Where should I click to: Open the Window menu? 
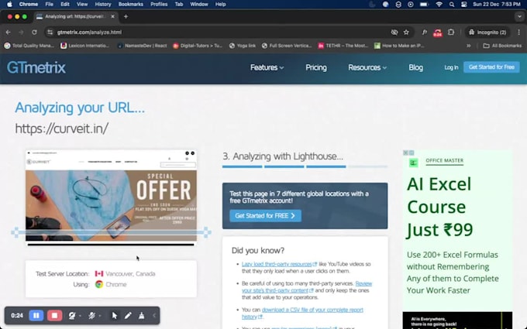tap(199, 5)
